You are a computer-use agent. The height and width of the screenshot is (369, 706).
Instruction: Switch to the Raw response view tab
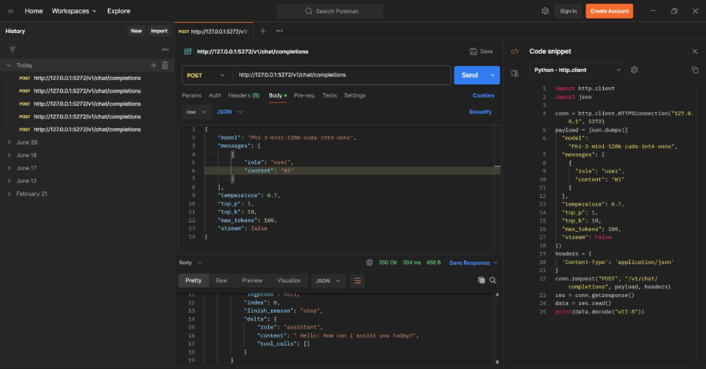tap(222, 280)
